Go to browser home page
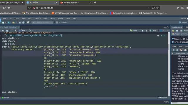 tap(9, 8)
